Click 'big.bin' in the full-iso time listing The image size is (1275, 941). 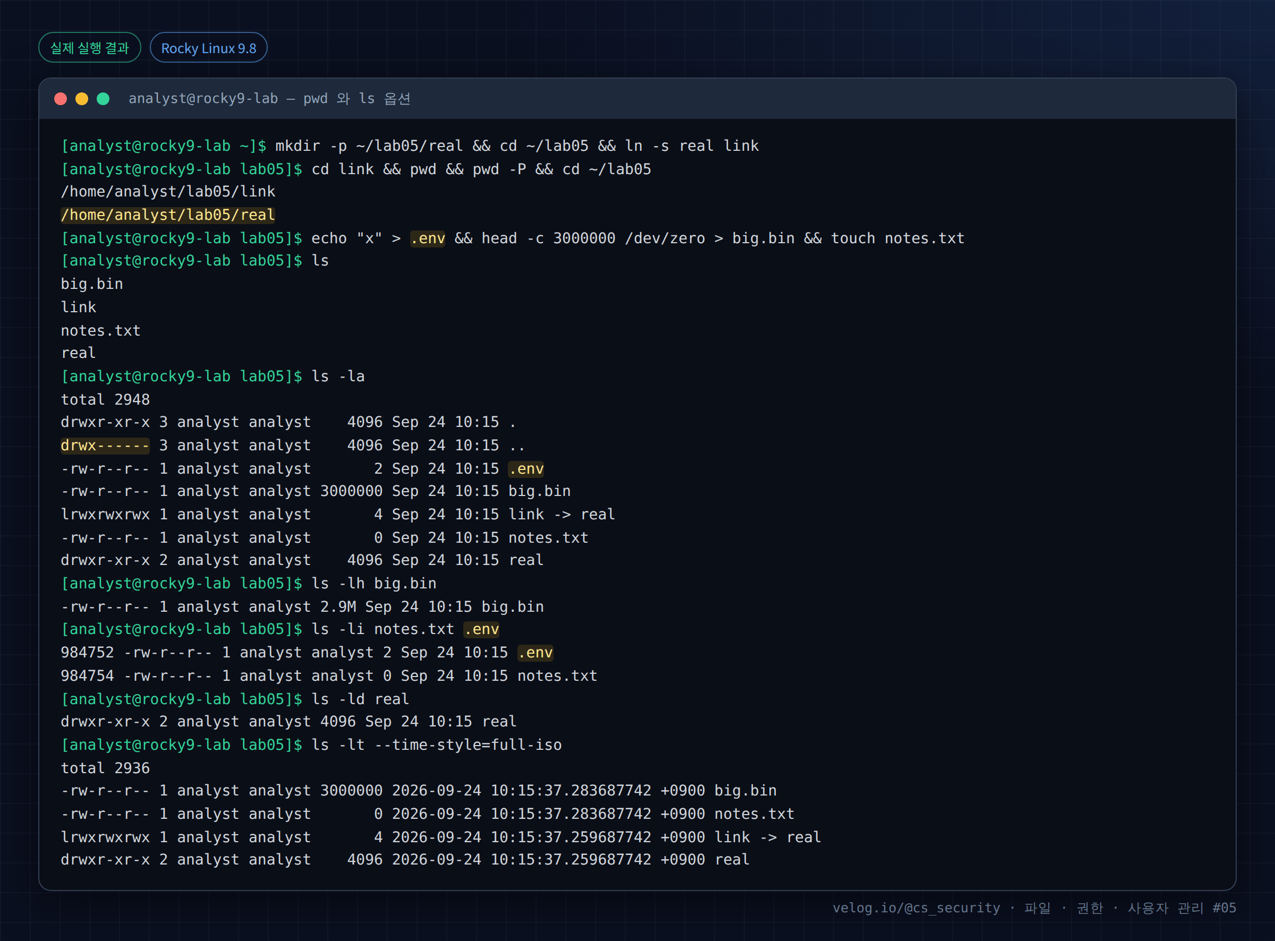[x=746, y=791]
